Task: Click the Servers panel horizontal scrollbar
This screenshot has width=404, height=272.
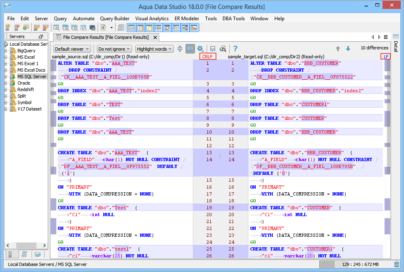Action: pos(26,245)
